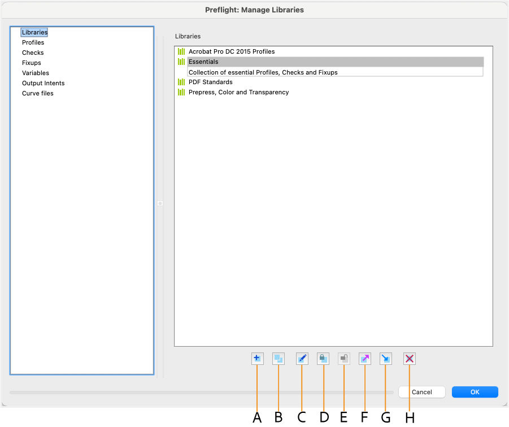This screenshot has width=509, height=427.
Task: Lock the selected library
Action: [x=323, y=358]
